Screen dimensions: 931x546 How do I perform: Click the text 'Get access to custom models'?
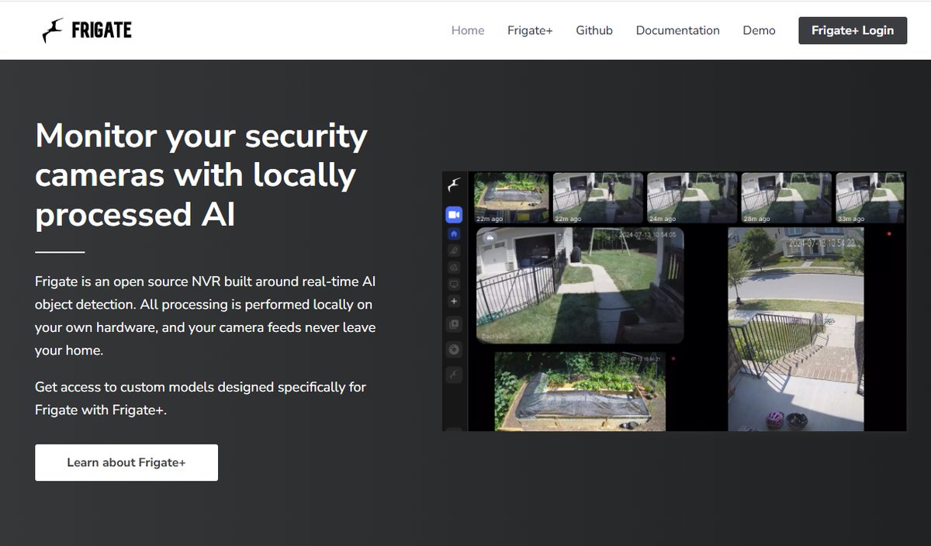tap(200, 398)
